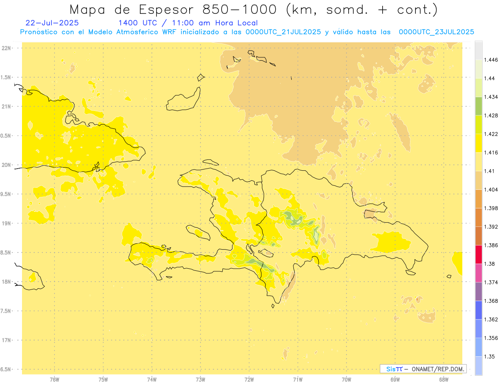
Task: Click the legend swatch between 1.41 and 1.416
Action: click(x=478, y=162)
